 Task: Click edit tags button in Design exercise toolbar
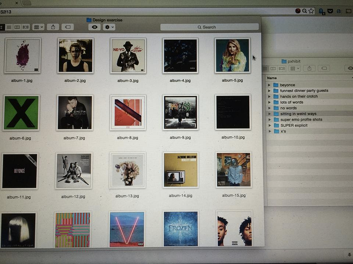point(68,27)
